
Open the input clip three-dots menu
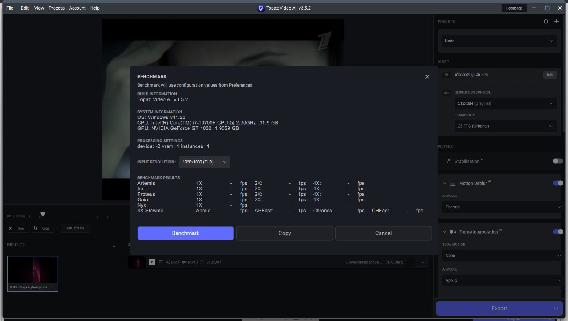click(52, 287)
